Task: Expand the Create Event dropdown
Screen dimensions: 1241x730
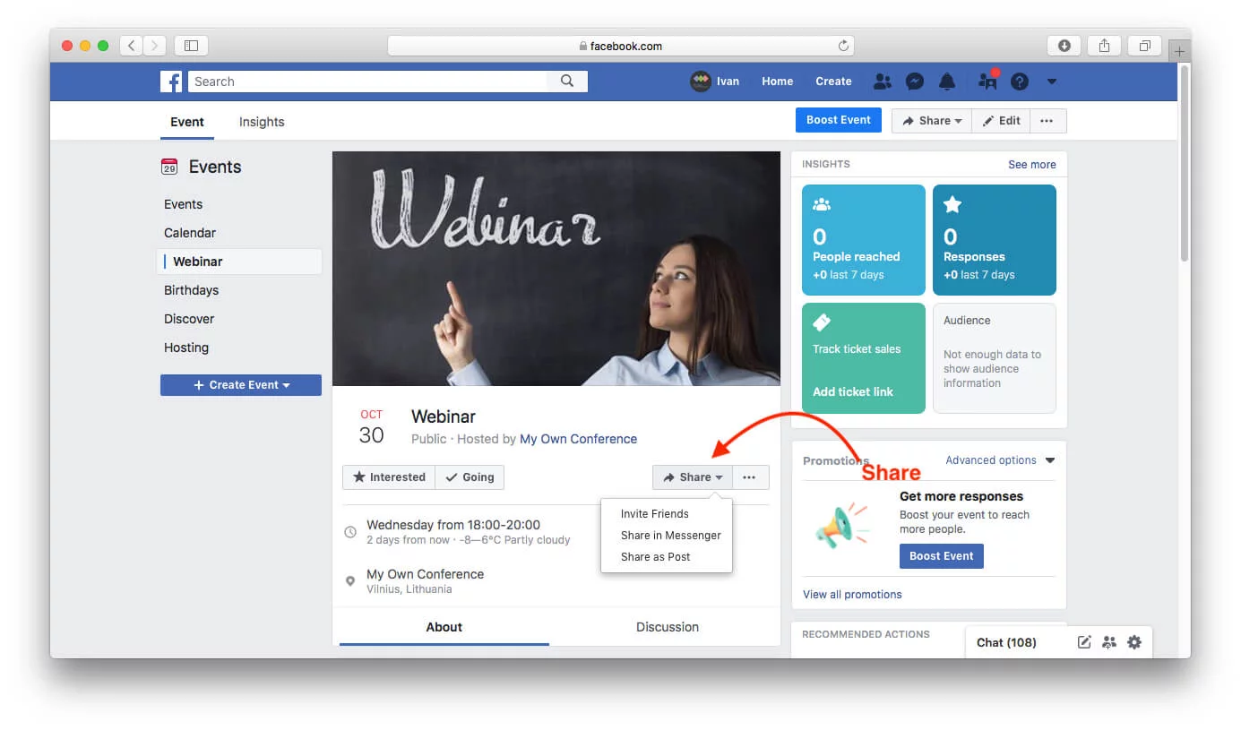Action: pos(240,384)
